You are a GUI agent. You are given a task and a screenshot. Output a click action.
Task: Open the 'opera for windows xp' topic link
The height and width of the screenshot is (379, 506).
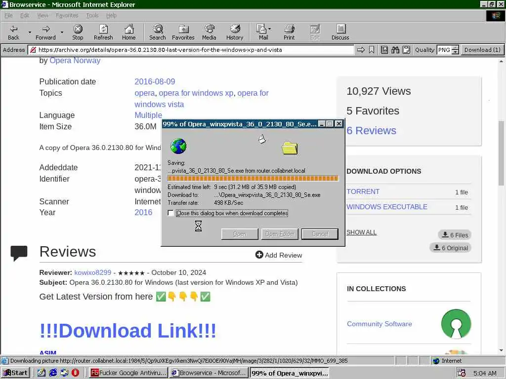pos(196,93)
